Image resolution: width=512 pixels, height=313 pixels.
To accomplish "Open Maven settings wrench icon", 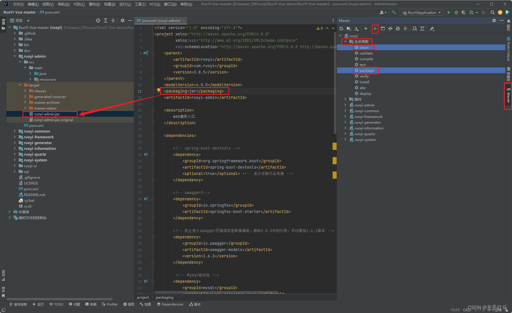I will 432,29.
